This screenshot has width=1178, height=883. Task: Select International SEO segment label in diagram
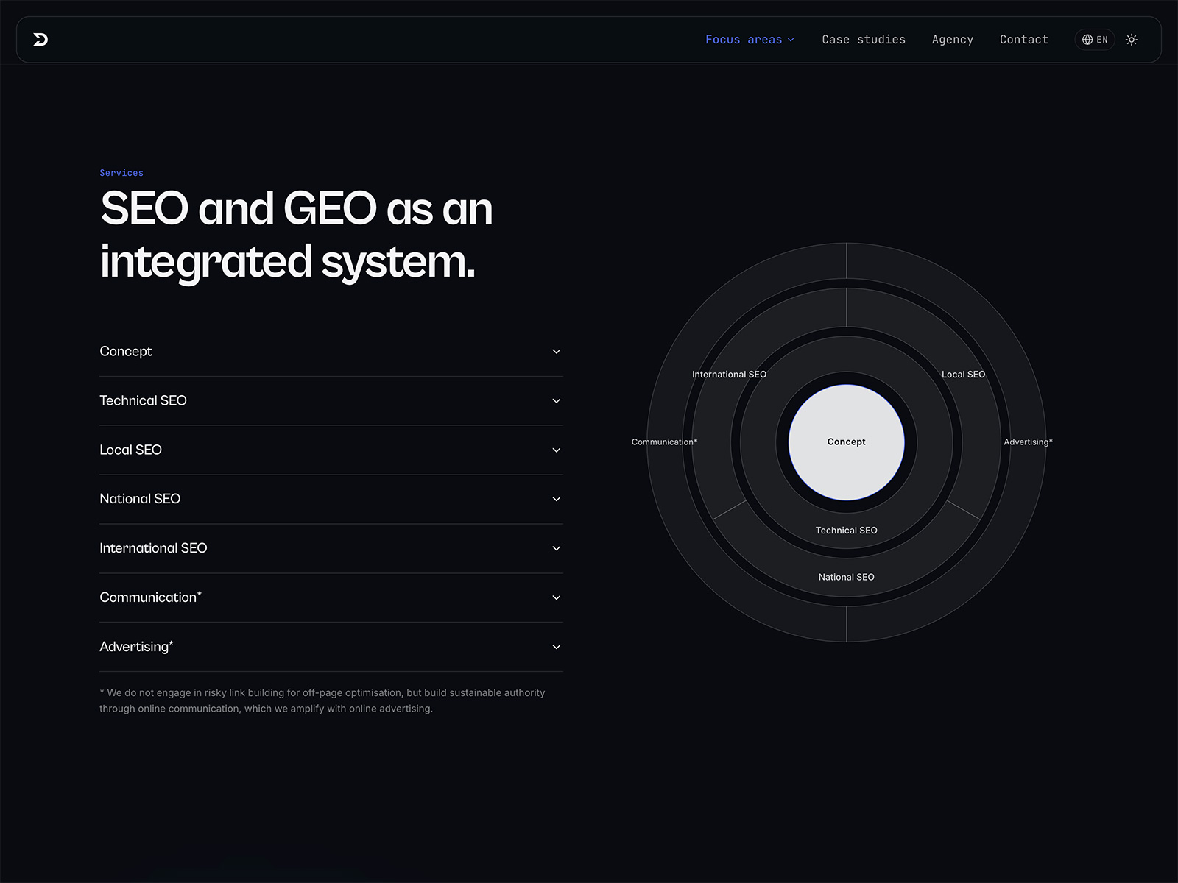click(x=729, y=375)
